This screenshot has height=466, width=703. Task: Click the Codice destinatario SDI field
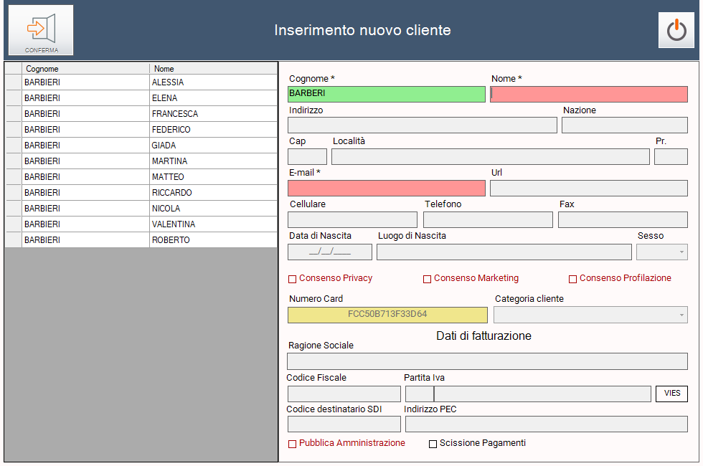[x=344, y=424]
